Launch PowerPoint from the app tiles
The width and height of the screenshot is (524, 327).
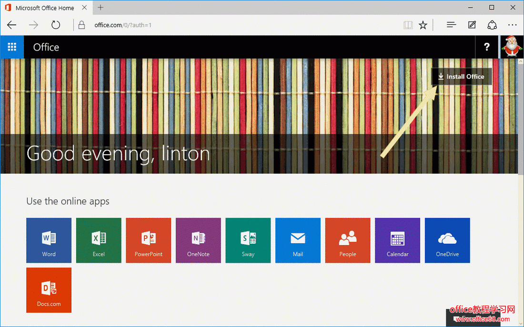(x=148, y=240)
